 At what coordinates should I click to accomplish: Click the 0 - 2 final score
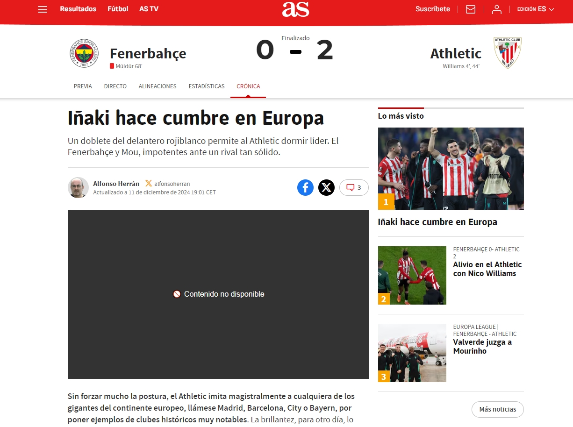(294, 50)
